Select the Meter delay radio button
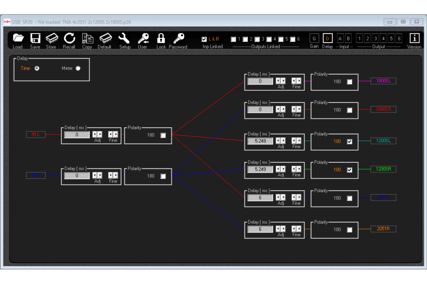 pos(78,68)
